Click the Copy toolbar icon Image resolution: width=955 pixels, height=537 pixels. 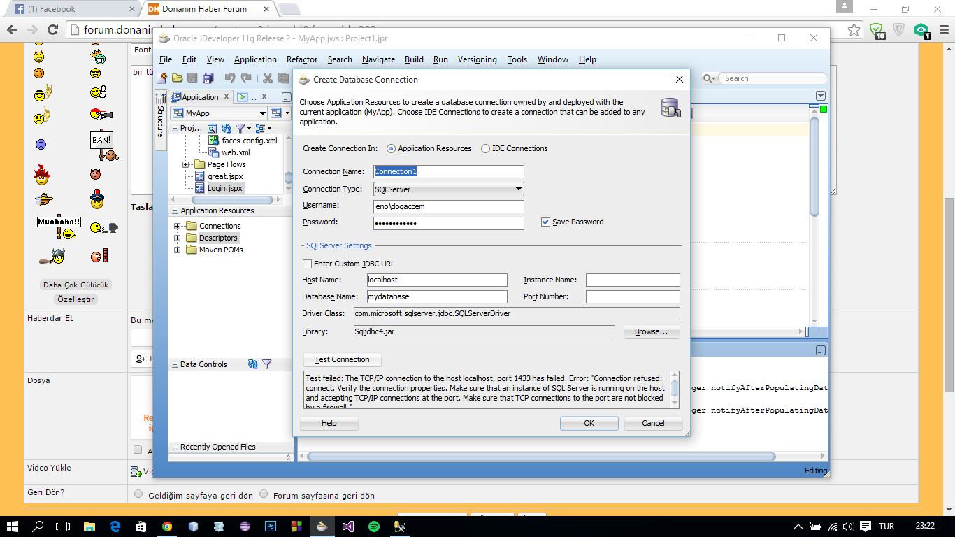coord(283,78)
